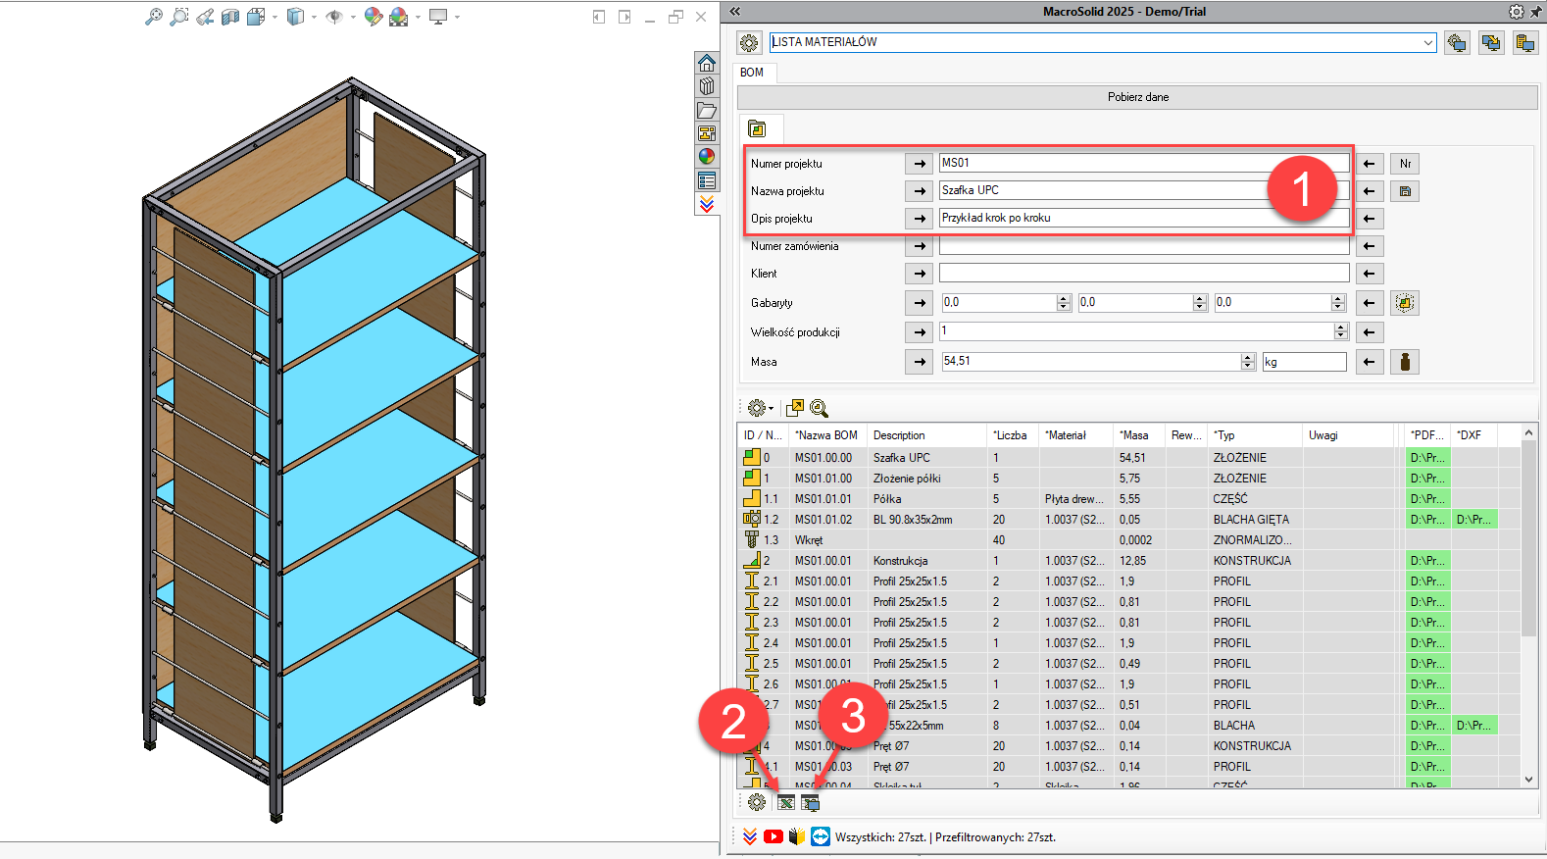The image size is (1547, 859).
Task: Open the Custom Properties task pane tab
Action: (x=707, y=180)
